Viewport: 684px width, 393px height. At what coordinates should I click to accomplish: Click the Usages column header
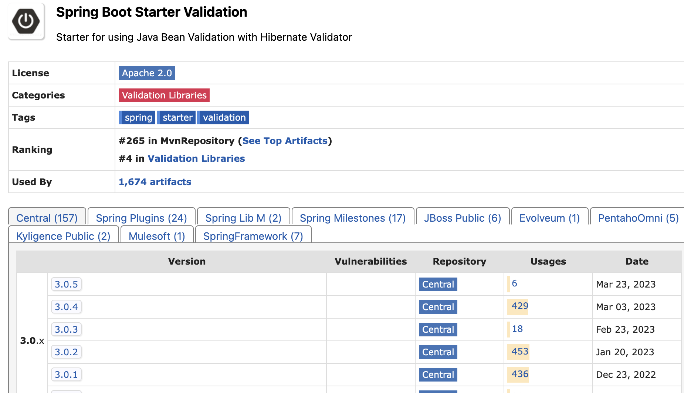[x=548, y=261]
